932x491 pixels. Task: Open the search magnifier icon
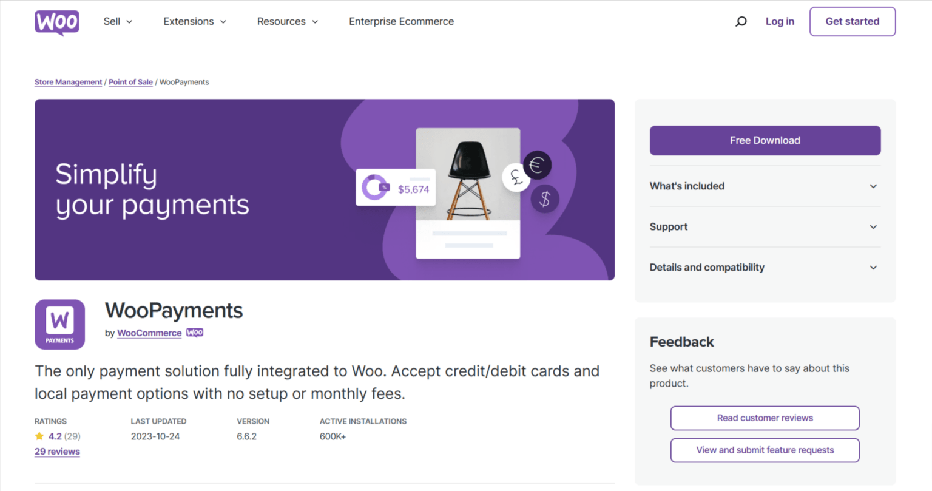click(x=741, y=22)
